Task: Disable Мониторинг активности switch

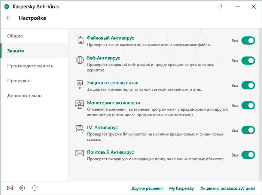Action: pyautogui.click(x=248, y=105)
